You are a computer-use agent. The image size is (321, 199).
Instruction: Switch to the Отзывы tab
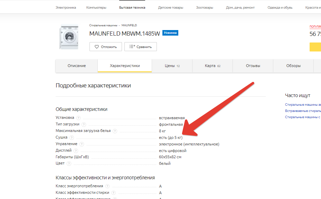pos(253,66)
